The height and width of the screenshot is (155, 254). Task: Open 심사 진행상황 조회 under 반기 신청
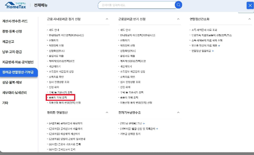coord(130,82)
